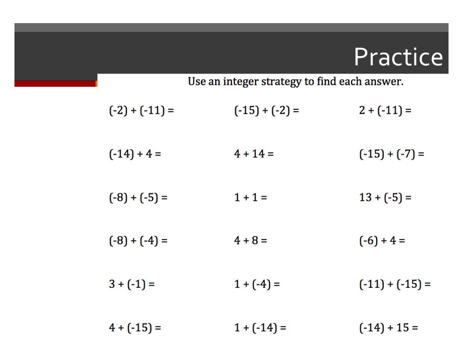Click the equation 4 + (-15) =
This screenshot has height=347, width=463.
click(x=135, y=328)
